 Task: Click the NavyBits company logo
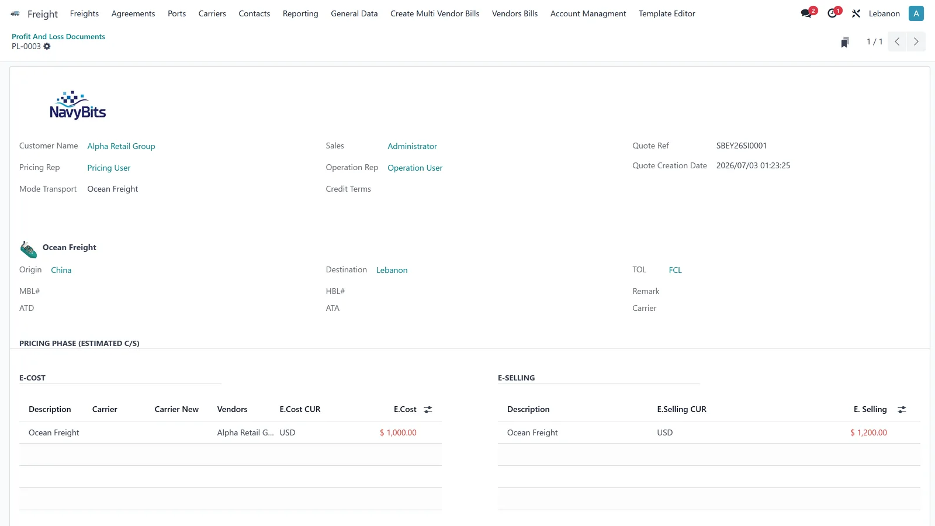click(78, 105)
